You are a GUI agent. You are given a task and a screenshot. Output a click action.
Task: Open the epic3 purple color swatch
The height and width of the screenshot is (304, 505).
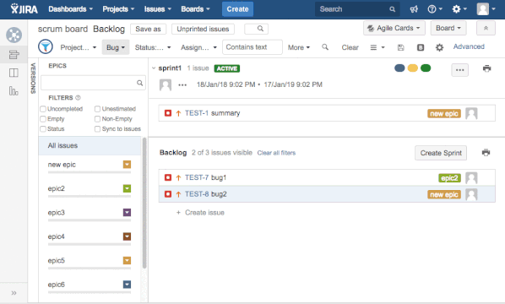pyautogui.click(x=127, y=213)
